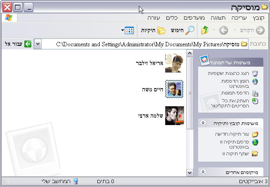Image resolution: width=270 pixels, height=187 pixels.
Task: Collapse the File and Folder Tasks panel
Action: pos(203,123)
